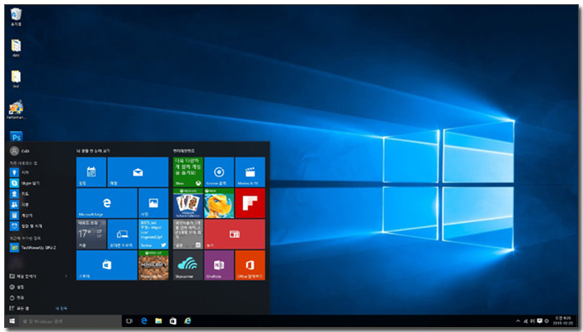
Task: Click the round input language tray icon
Action: [x=546, y=321]
